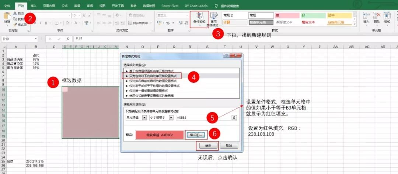This screenshot has width=398, height=174.
Task: Open the Merge & Center dropdown arrow
Action: (x=151, y=23)
